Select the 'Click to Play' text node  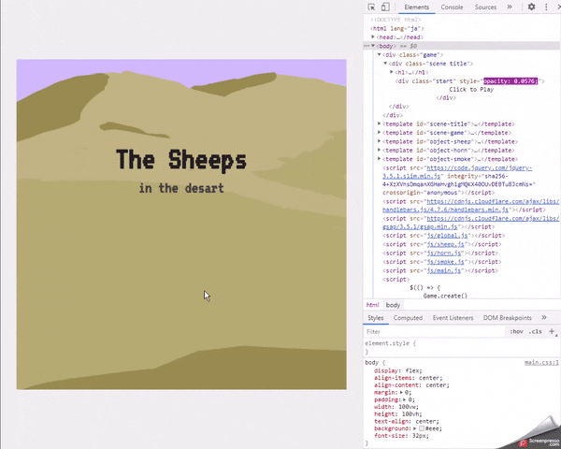(x=471, y=90)
